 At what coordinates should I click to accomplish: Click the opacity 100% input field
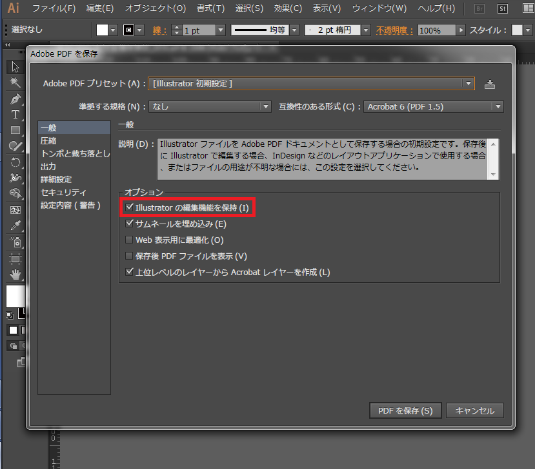437,30
